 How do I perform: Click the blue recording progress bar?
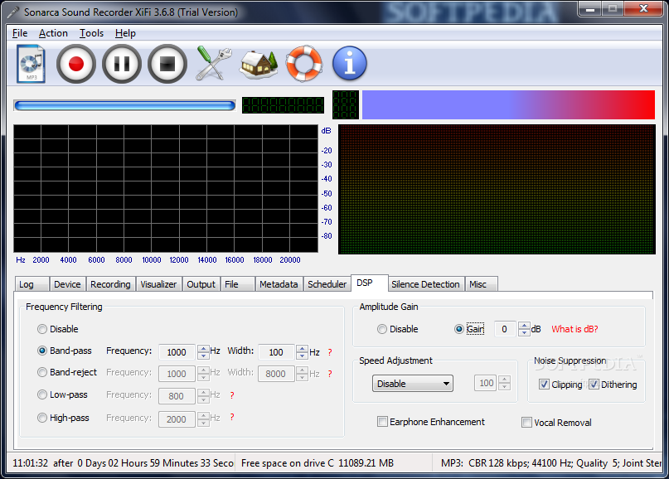124,105
